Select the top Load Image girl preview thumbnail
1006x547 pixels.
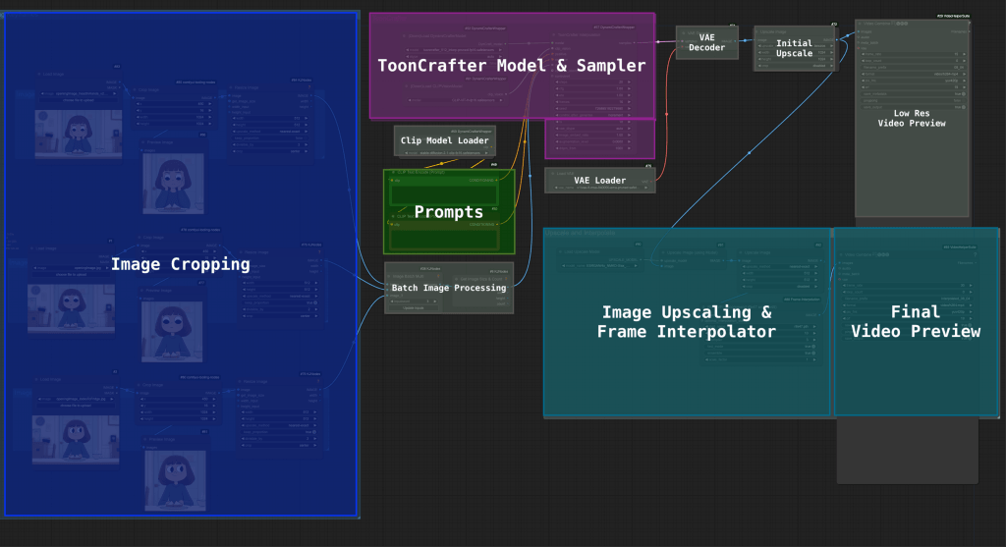[77, 134]
